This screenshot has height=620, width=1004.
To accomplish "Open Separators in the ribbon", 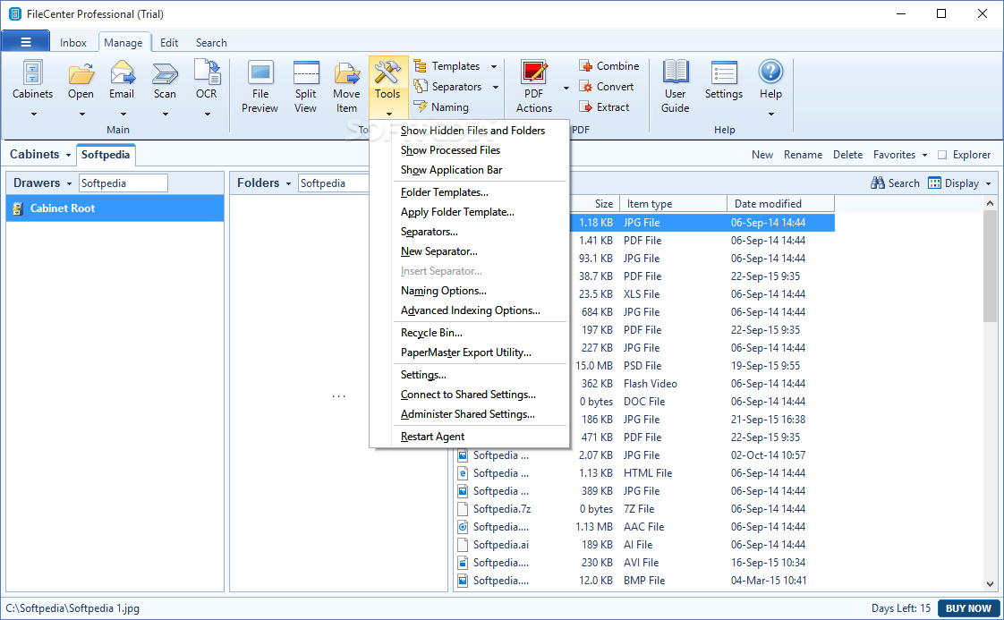I will (448, 87).
